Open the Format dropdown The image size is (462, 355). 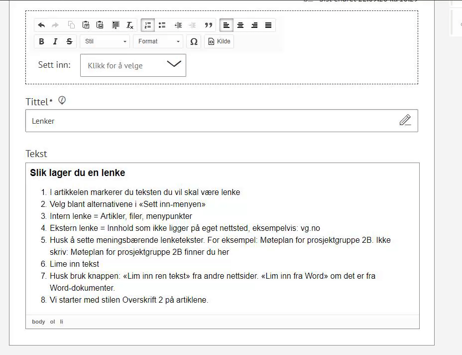(x=158, y=41)
